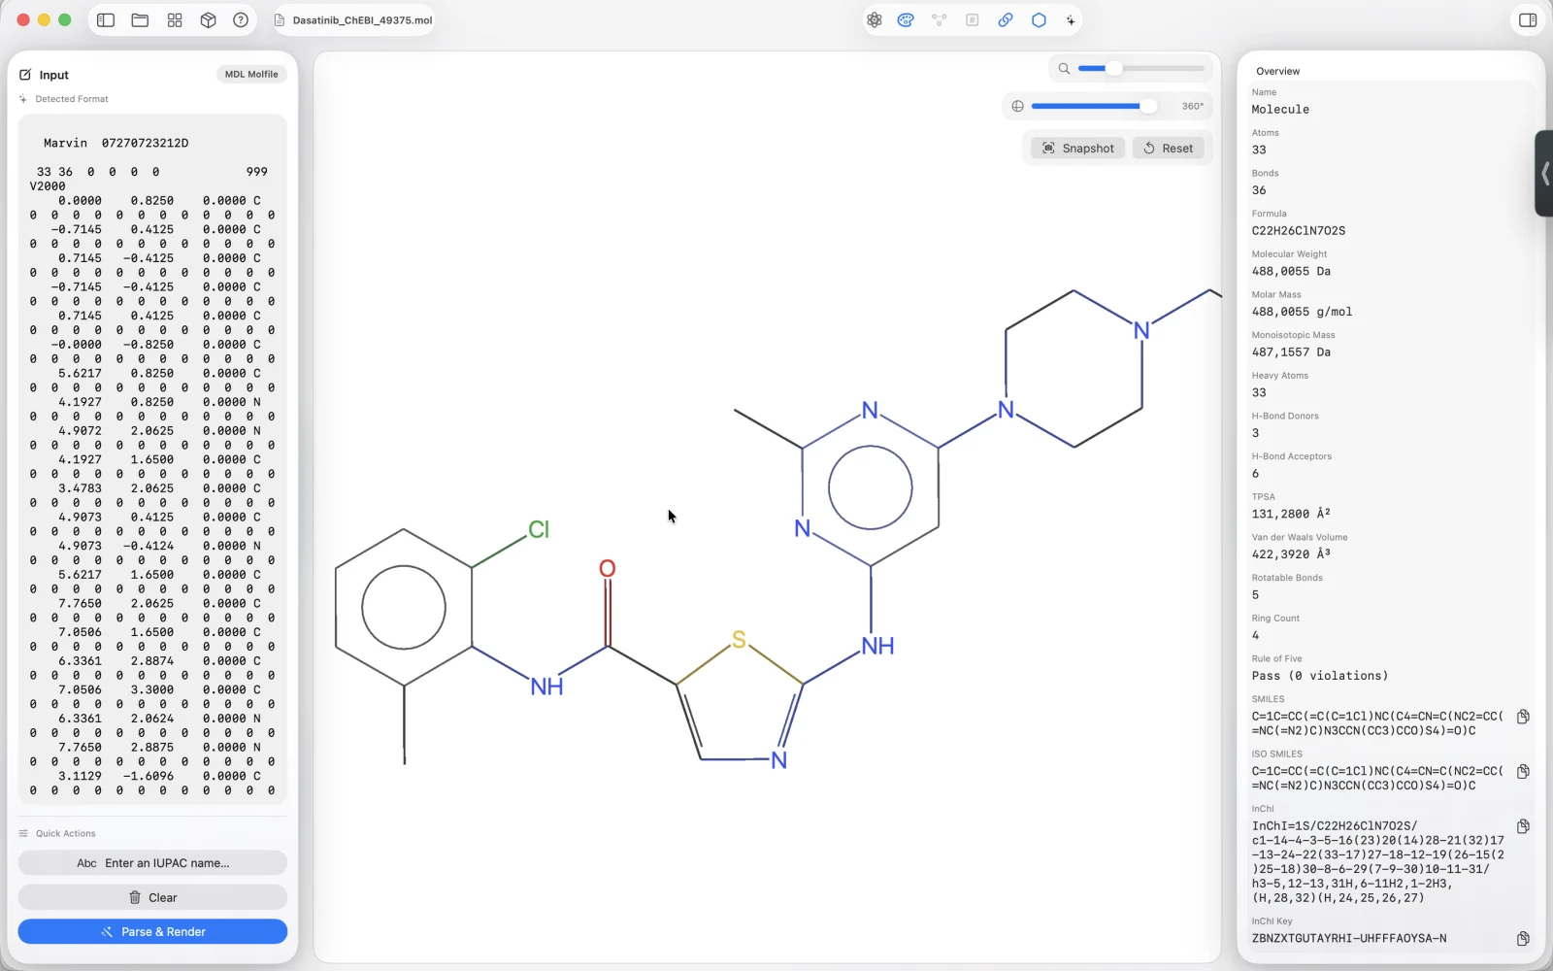Open the folder icon in toolbar
Screen dimensions: 1553x971
pyautogui.click(x=140, y=20)
